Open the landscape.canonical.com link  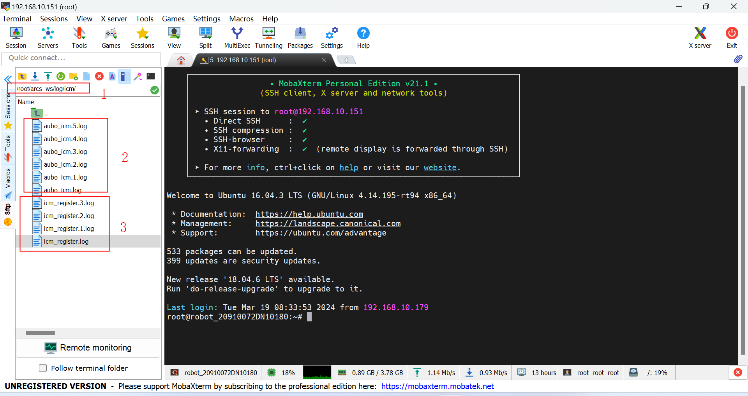(x=328, y=223)
